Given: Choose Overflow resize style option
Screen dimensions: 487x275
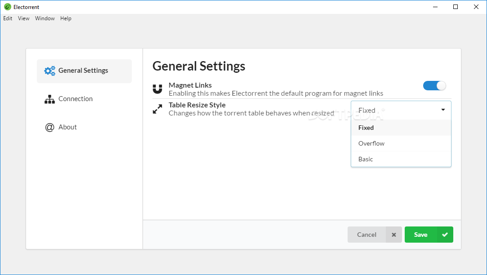Looking at the screenshot, I should [x=401, y=143].
